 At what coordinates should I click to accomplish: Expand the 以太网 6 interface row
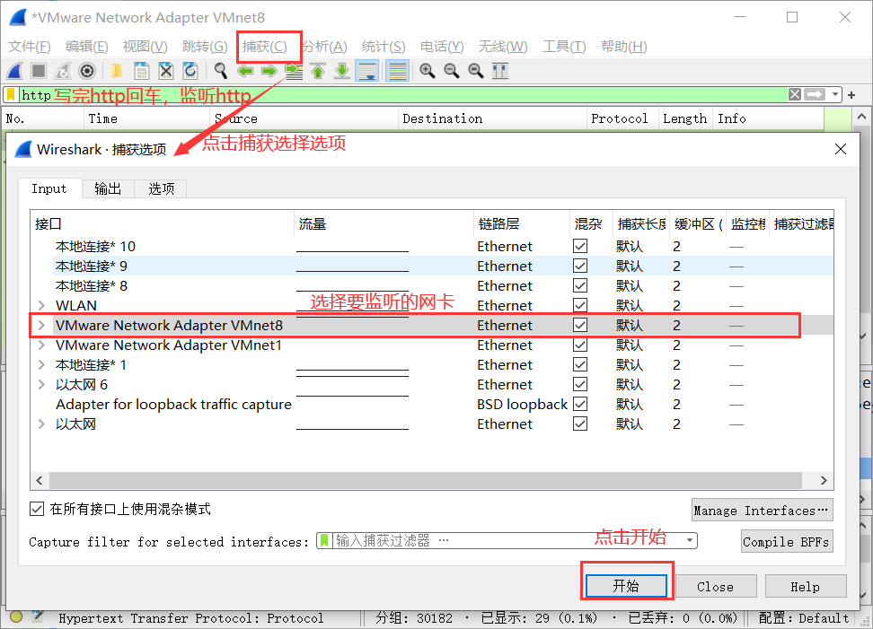tap(41, 384)
